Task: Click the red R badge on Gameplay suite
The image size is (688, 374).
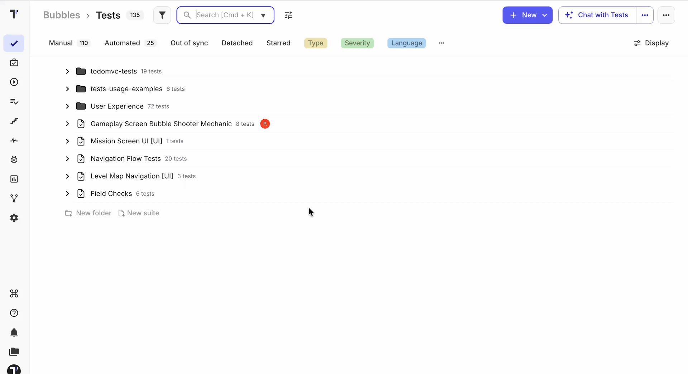Action: coord(265,124)
